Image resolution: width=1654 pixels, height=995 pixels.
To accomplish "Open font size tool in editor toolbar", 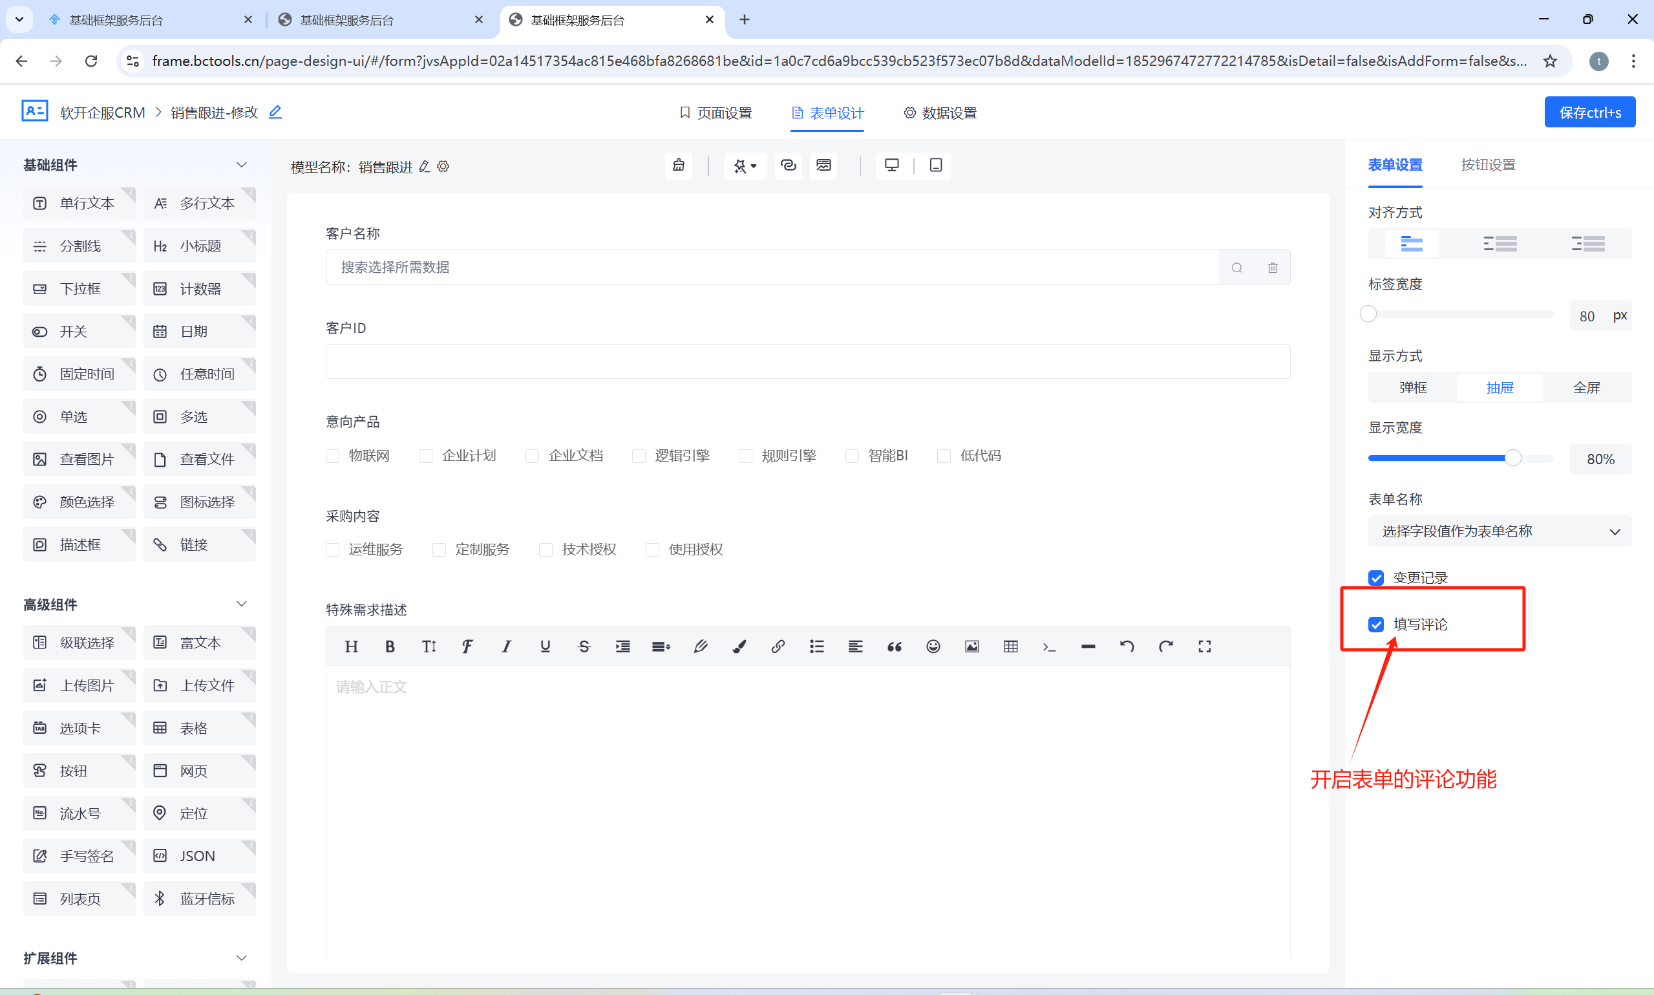I will click(429, 647).
